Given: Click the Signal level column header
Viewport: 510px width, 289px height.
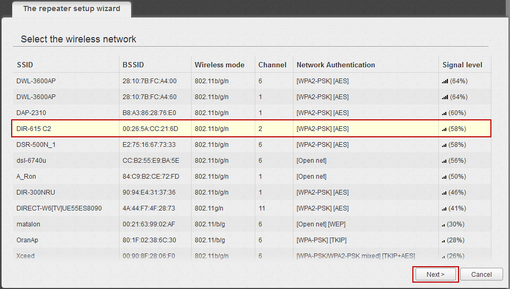Looking at the screenshot, I should click(462, 65).
